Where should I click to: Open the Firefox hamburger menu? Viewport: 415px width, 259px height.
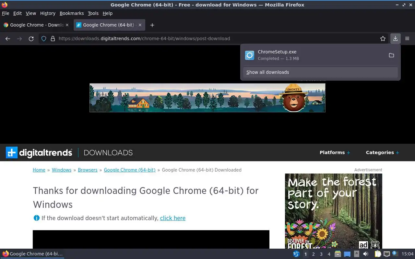point(407,39)
